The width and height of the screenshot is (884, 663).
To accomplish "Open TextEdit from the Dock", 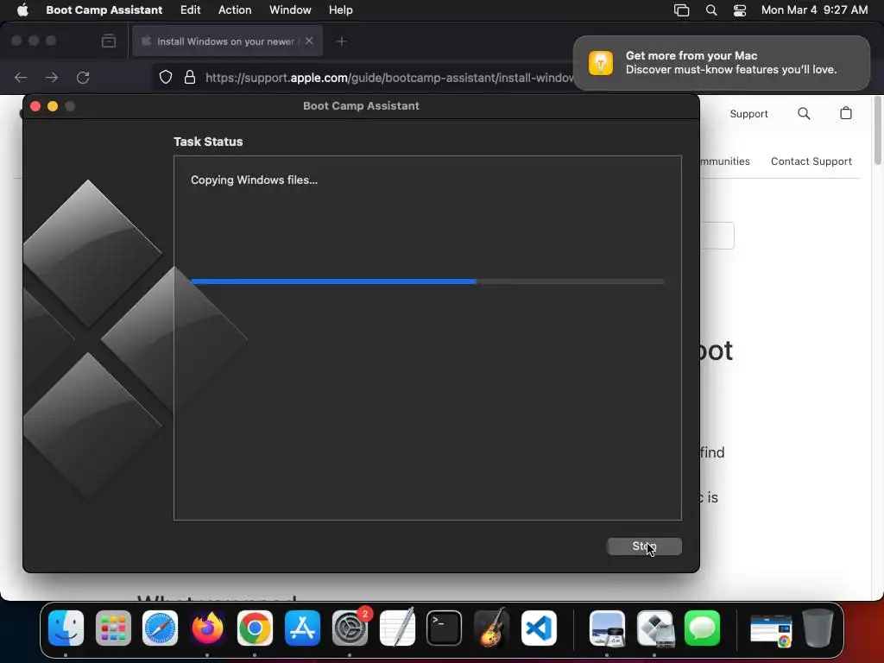I will point(397,628).
